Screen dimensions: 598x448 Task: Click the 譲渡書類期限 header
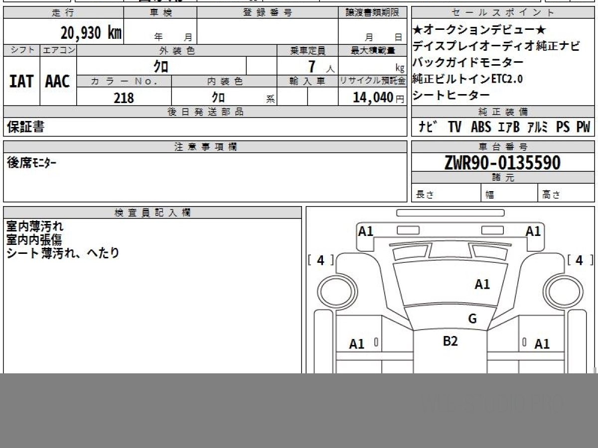tap(373, 13)
